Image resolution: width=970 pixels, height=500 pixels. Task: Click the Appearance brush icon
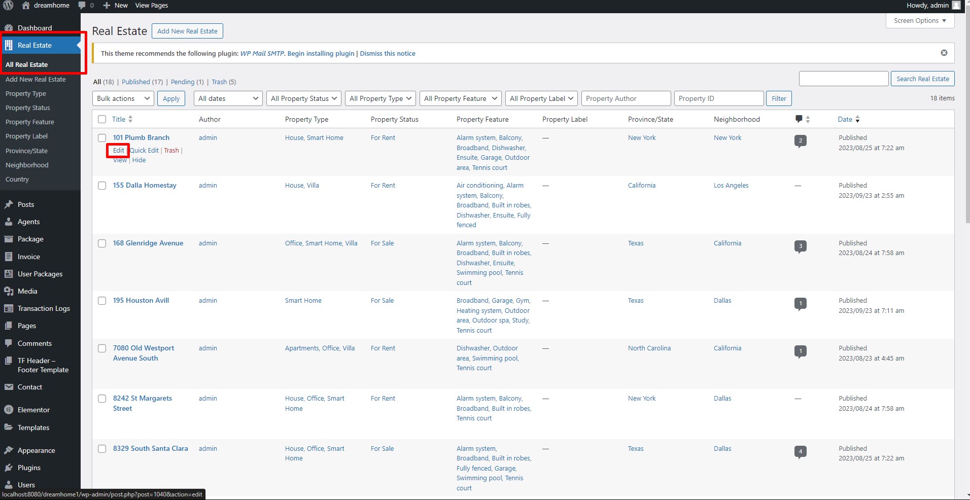click(x=9, y=450)
